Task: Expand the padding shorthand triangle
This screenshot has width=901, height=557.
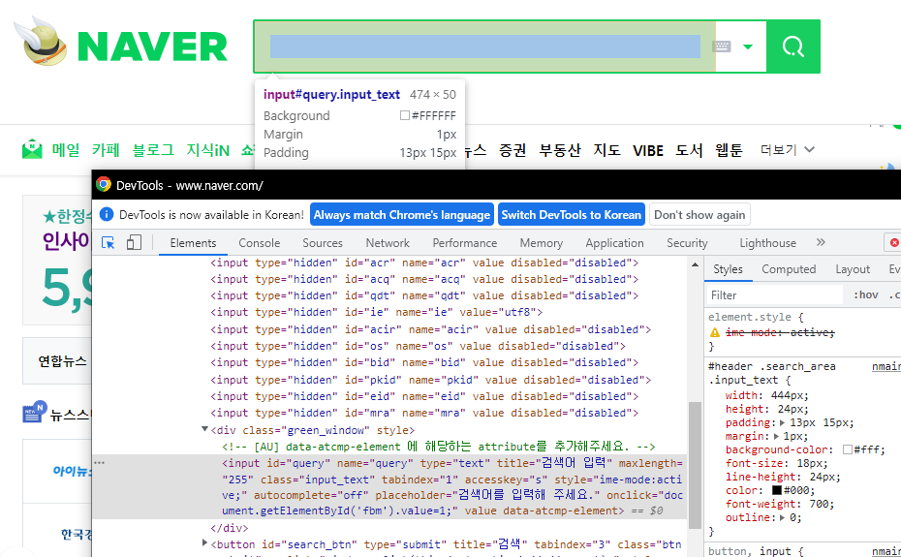Action: 782,422
